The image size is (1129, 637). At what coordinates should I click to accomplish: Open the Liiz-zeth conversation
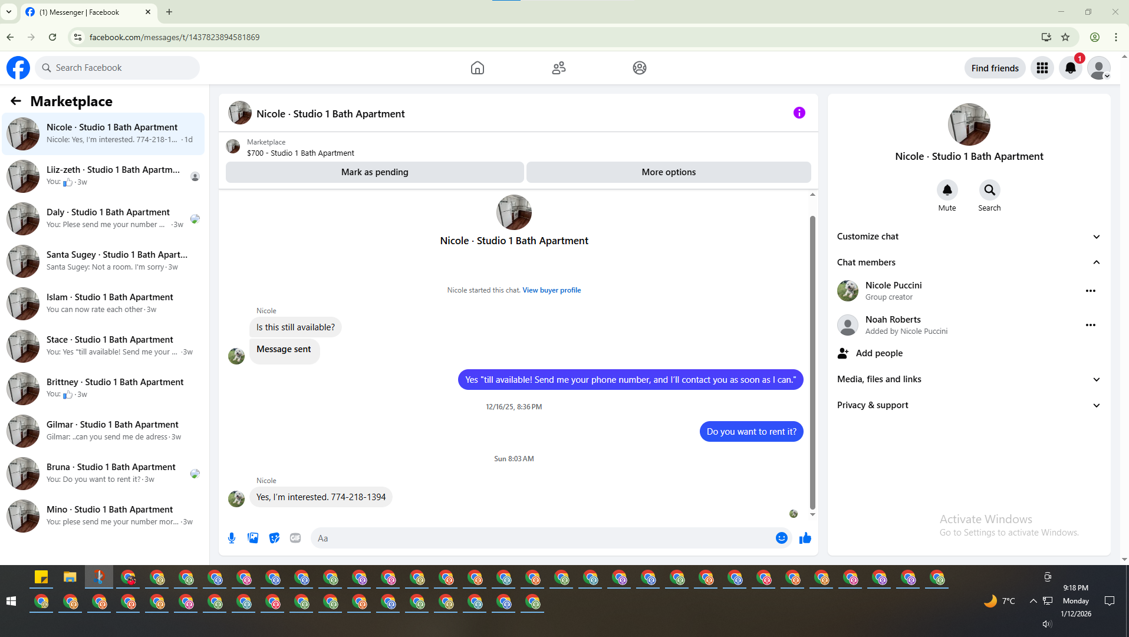pos(104,176)
